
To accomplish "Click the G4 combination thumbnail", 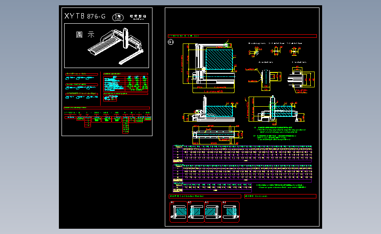I will pos(231,212).
